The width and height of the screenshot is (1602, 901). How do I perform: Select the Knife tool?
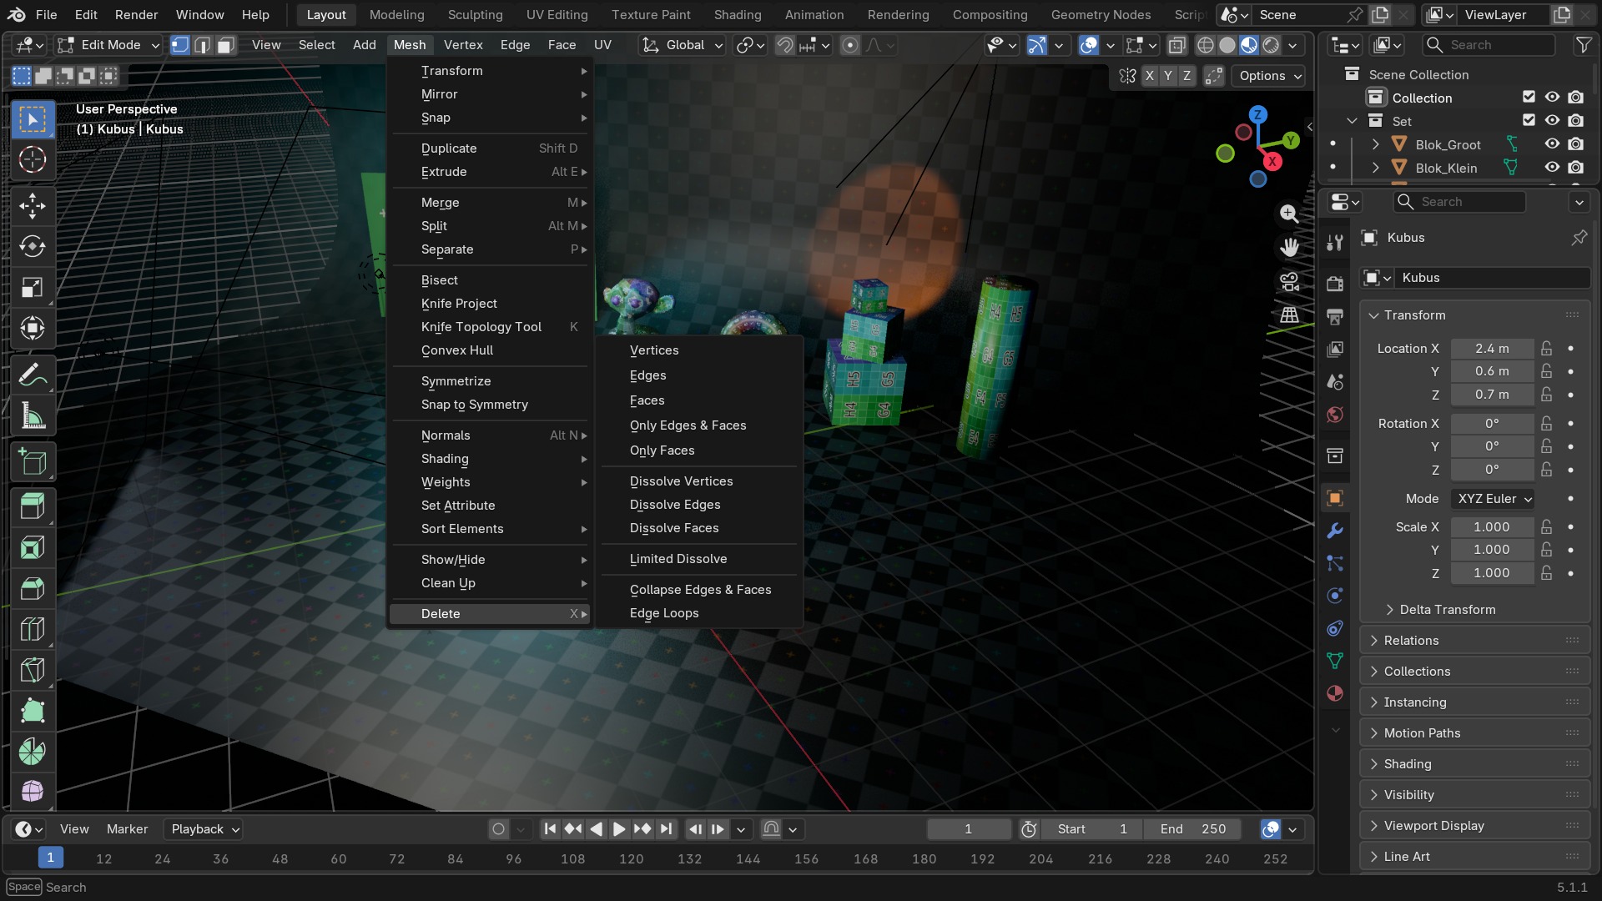33,671
